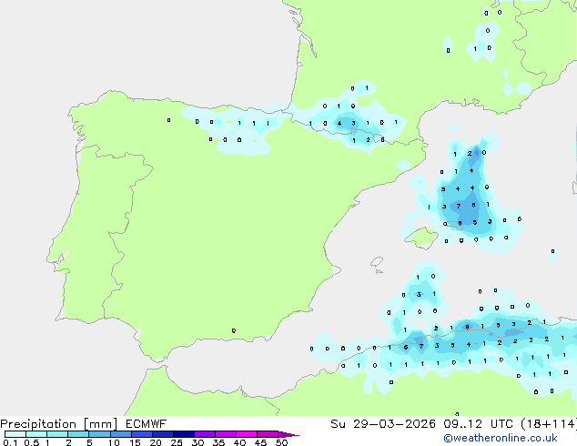The height and width of the screenshot is (446, 577).
Task: Click the '50' legend scale label
Action: tap(281, 442)
